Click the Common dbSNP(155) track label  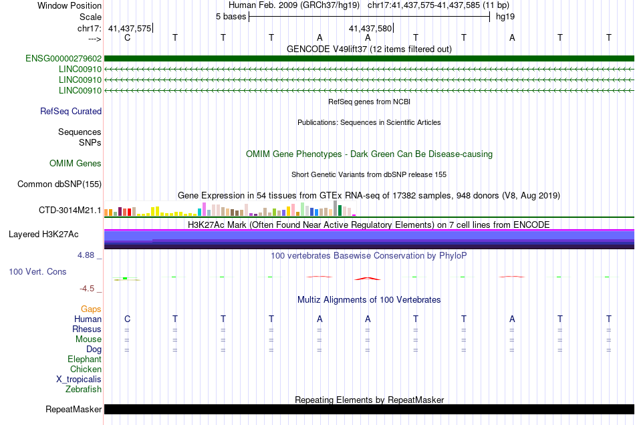(59, 184)
